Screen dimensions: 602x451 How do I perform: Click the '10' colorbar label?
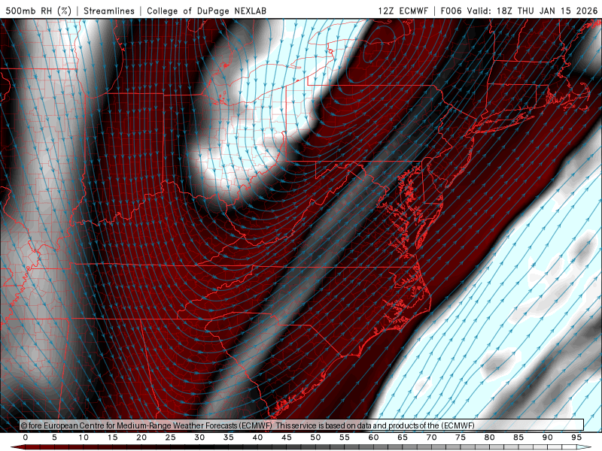pos(84,437)
